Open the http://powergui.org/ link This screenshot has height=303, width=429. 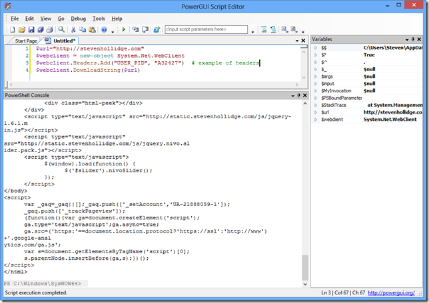click(x=391, y=292)
